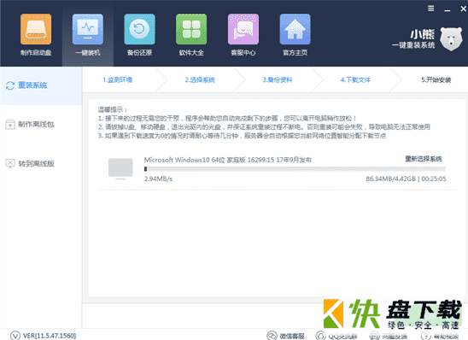Click the 86.34MB/4.42GB size readout
This screenshot has width=468, height=340.
[390, 179]
